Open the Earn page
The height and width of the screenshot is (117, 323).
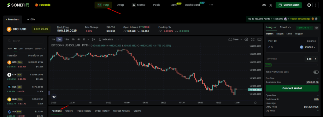[x=174, y=5]
